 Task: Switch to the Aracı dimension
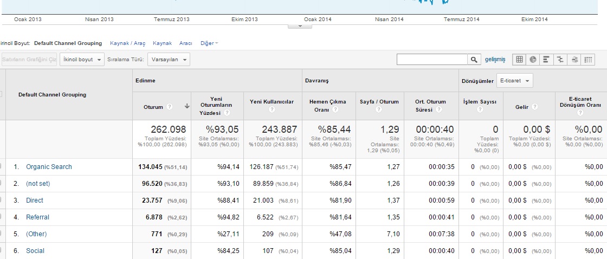coord(185,43)
